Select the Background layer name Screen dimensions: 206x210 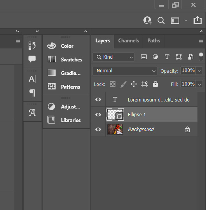point(141,129)
